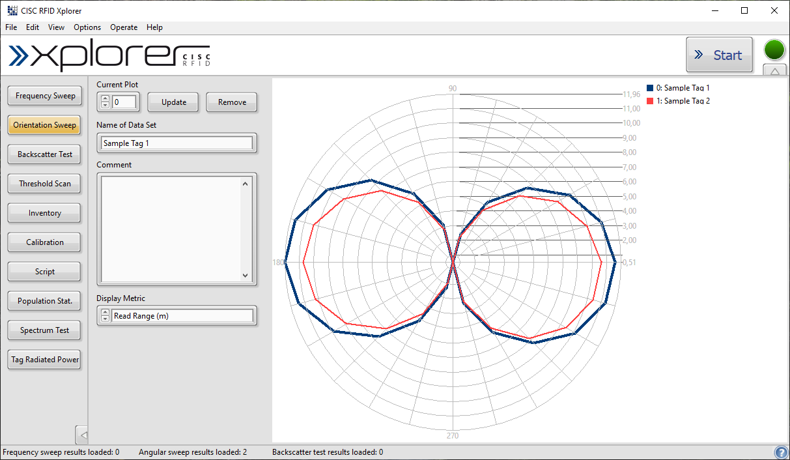The height and width of the screenshot is (460, 790).
Task: Click Comment box scroll up arrow
Action: pos(246,183)
